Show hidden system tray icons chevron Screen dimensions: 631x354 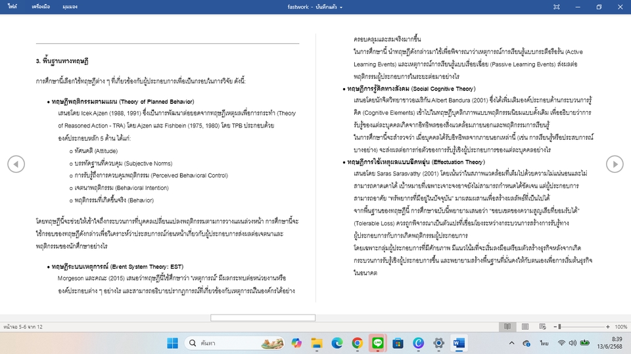(x=512, y=343)
